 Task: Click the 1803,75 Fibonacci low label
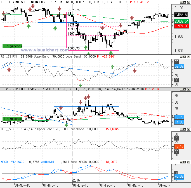point(74,48)
